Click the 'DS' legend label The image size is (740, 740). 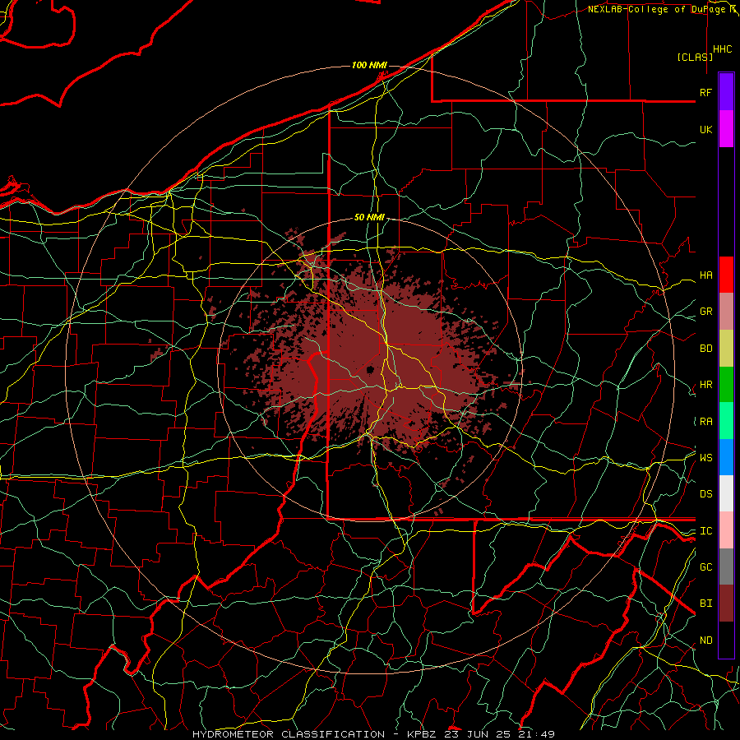(705, 494)
